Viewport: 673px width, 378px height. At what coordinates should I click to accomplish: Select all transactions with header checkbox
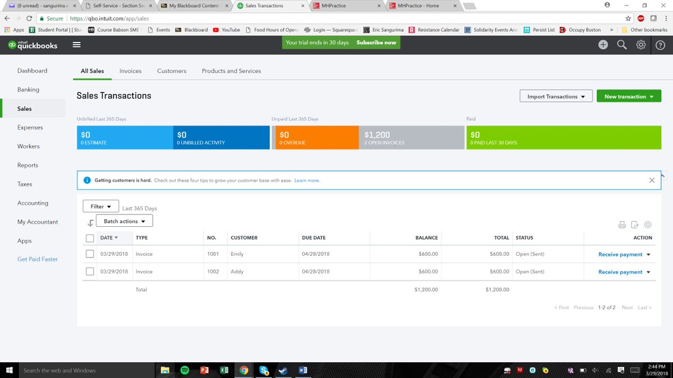pos(90,238)
